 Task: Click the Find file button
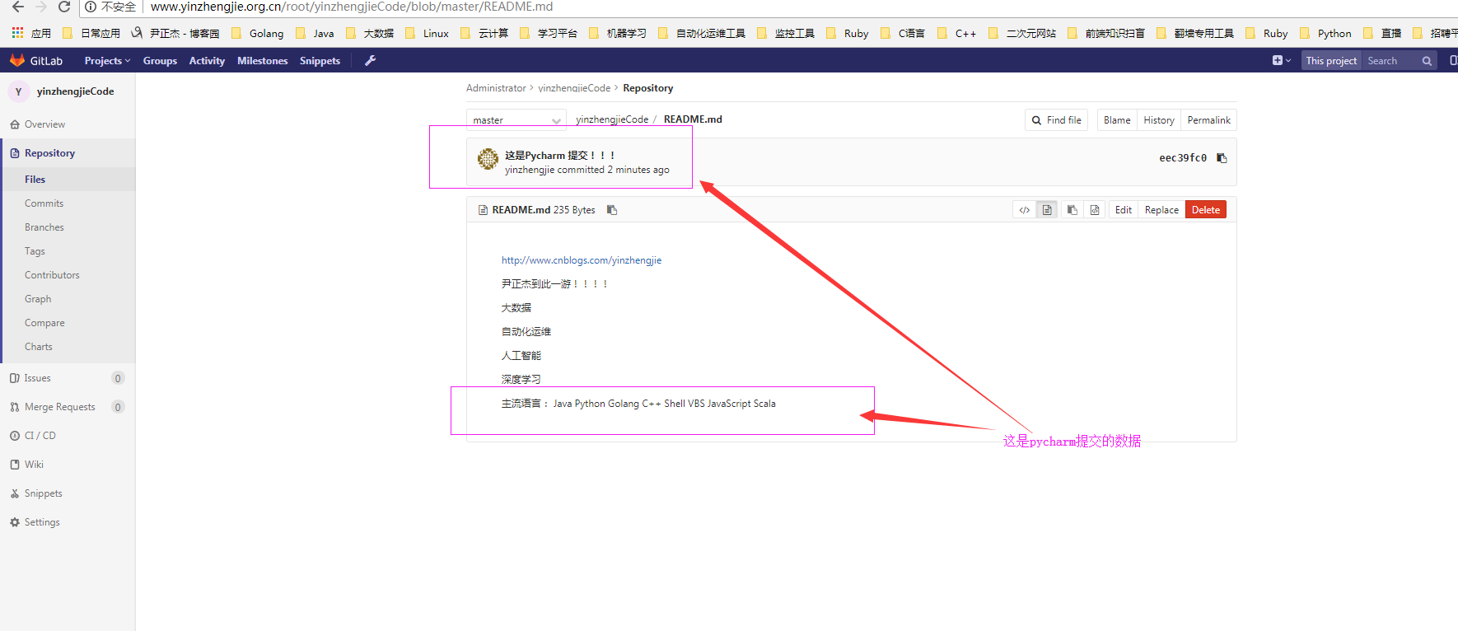pyautogui.click(x=1056, y=120)
